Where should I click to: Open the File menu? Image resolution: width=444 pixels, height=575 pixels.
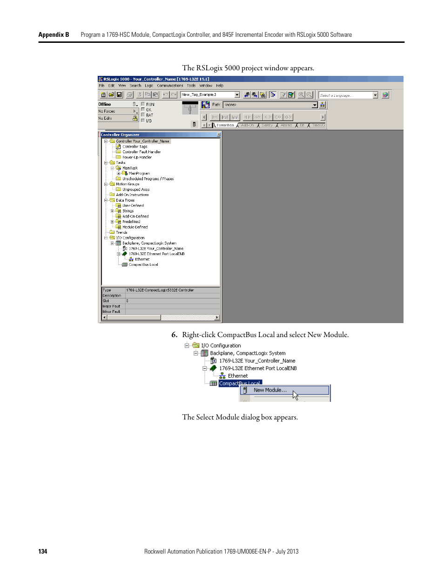(101, 86)
